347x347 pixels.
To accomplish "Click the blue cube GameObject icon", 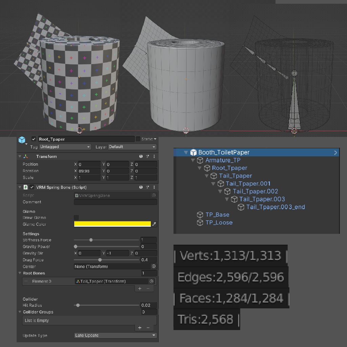I will [x=22, y=140].
